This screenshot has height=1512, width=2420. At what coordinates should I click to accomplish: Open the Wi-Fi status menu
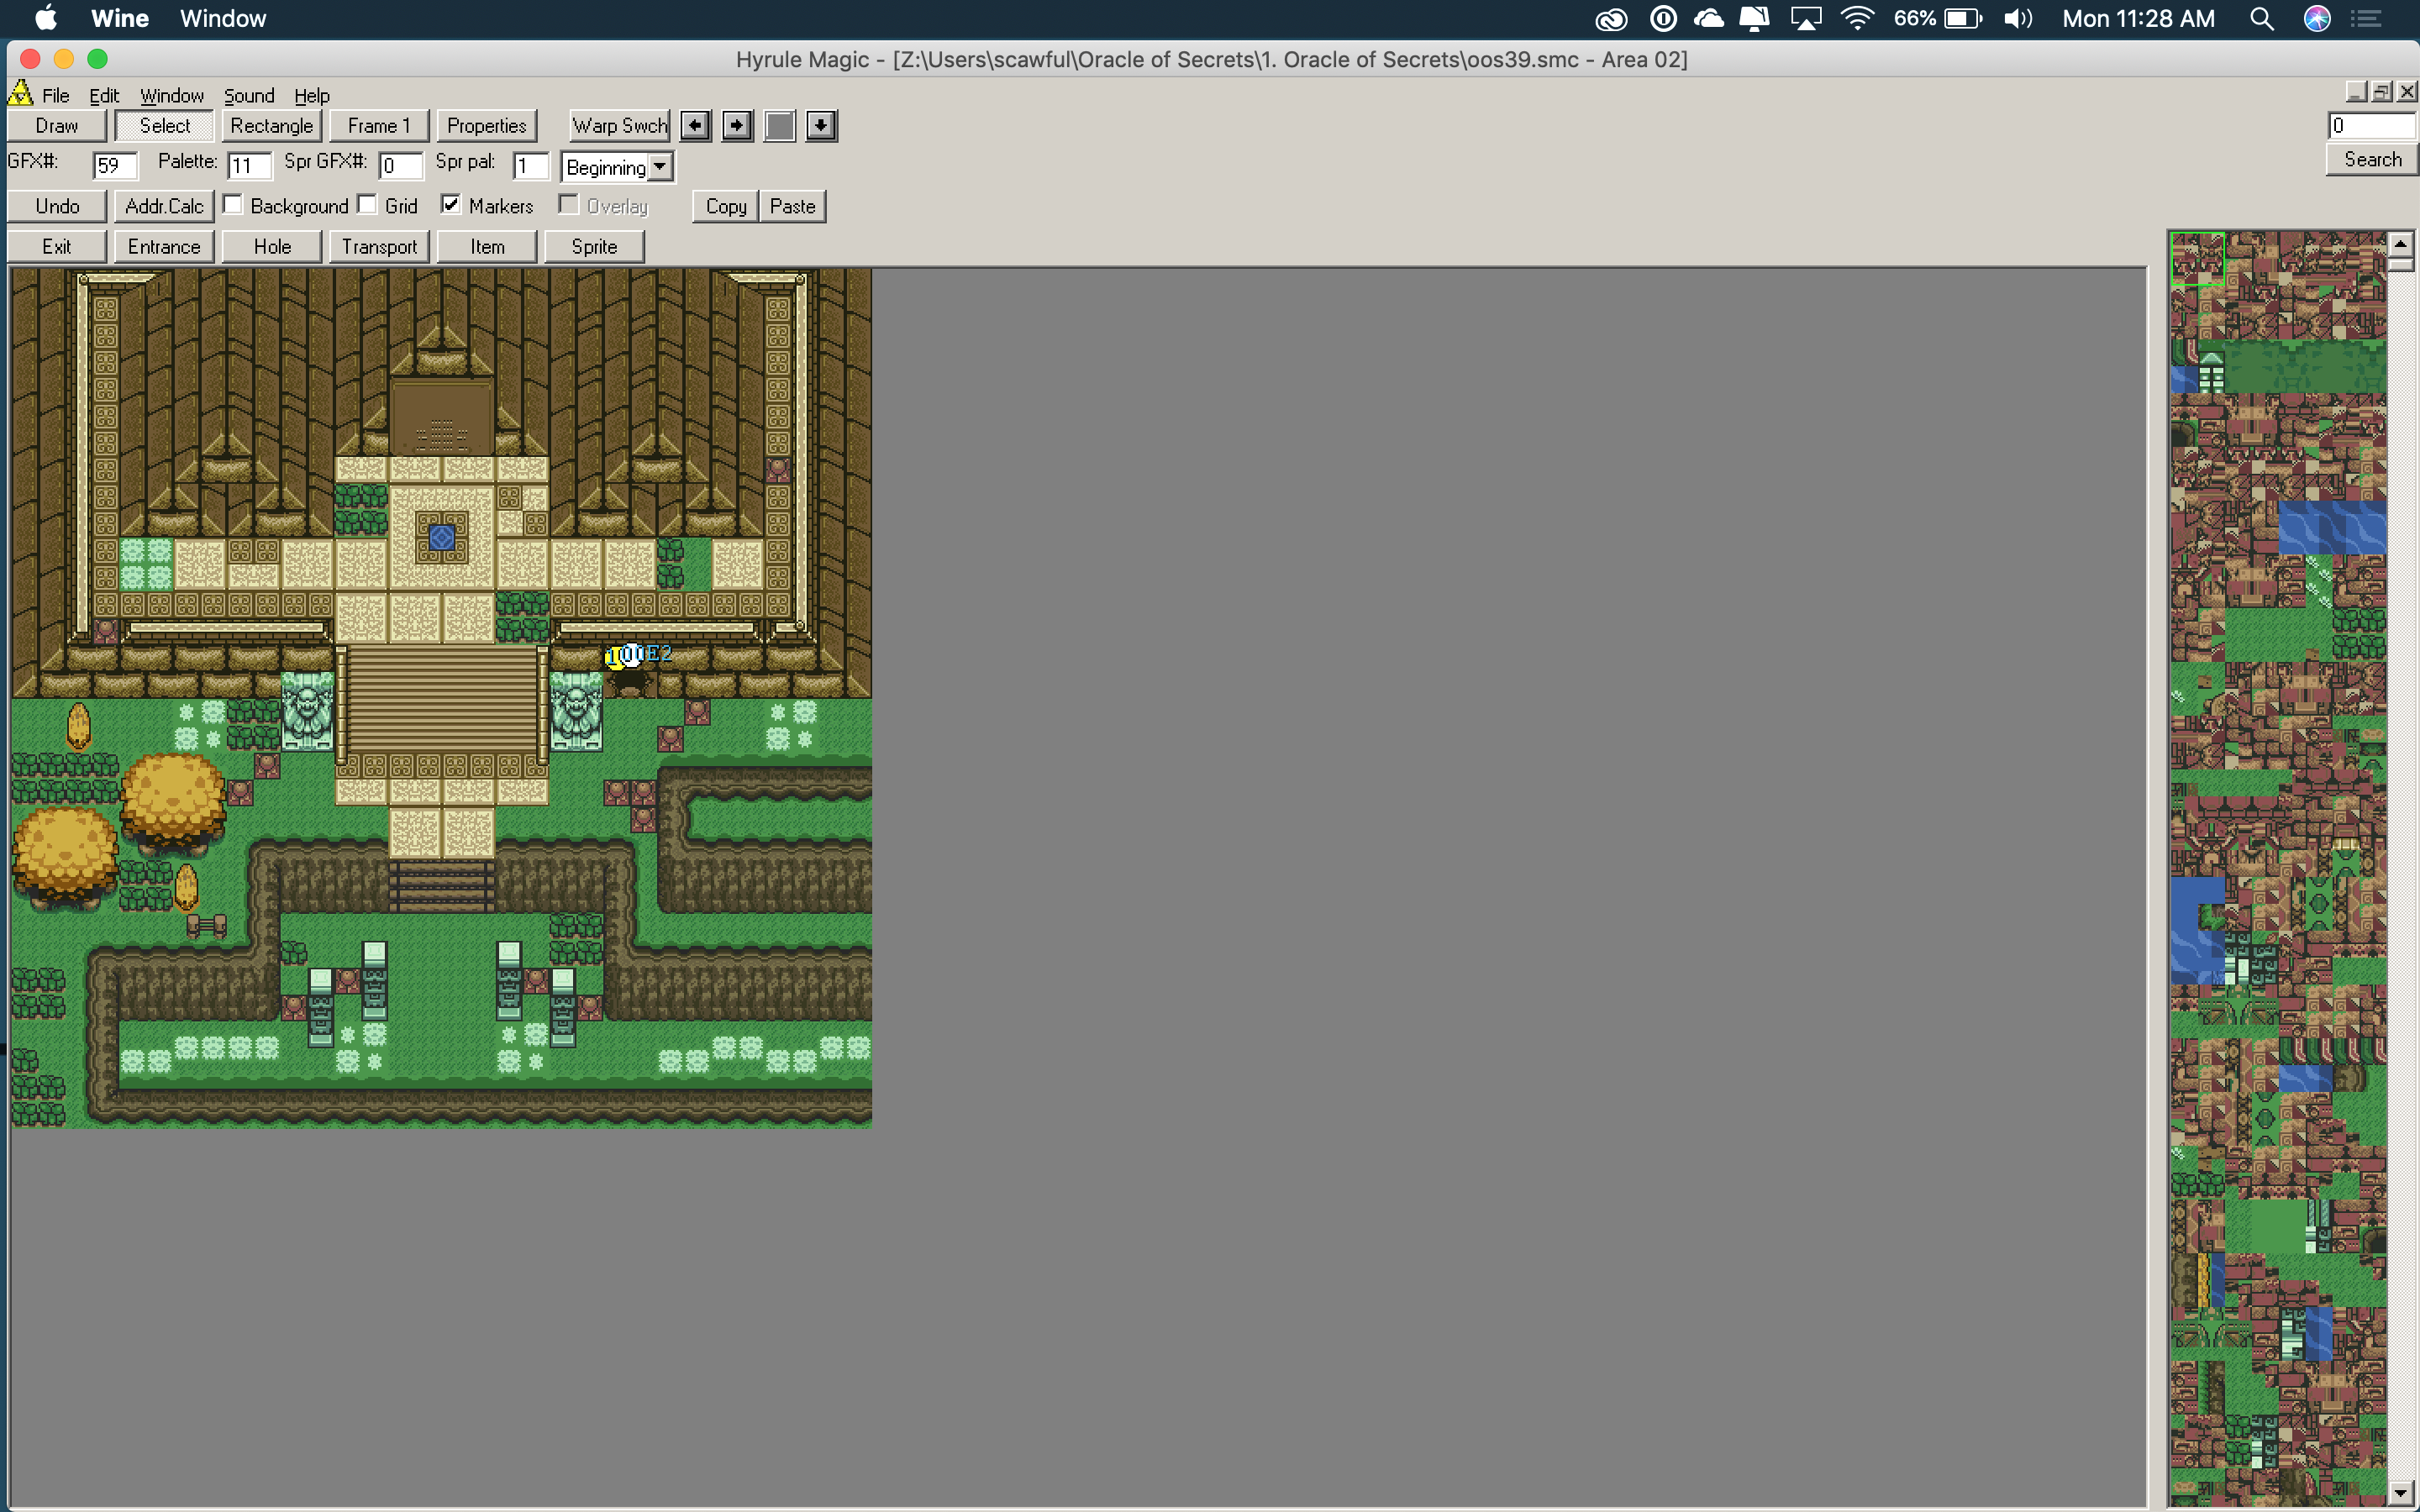pyautogui.click(x=1857, y=19)
